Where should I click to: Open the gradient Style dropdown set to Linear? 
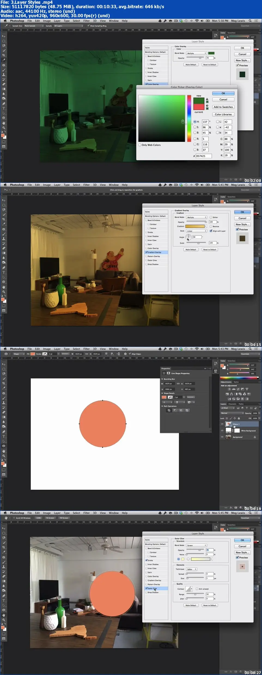pos(197,231)
